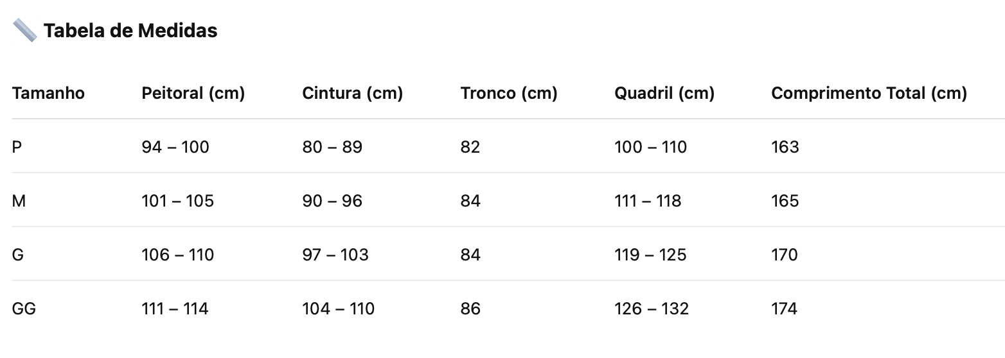Screen dimensions: 1005x358
Task: Click the 86 tronco value
Action: (x=470, y=309)
